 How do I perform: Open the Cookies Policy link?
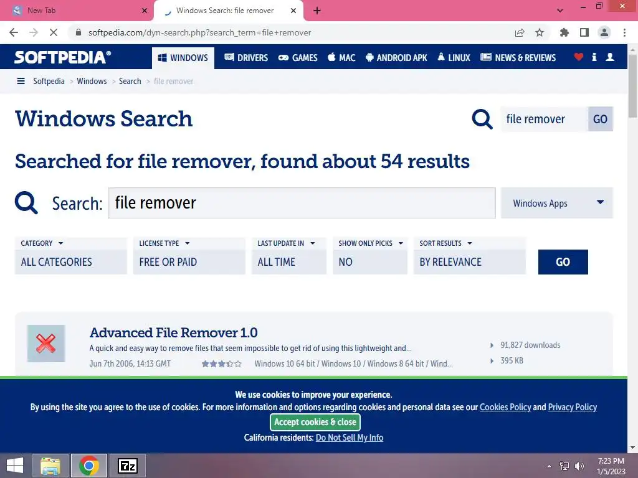(505, 407)
